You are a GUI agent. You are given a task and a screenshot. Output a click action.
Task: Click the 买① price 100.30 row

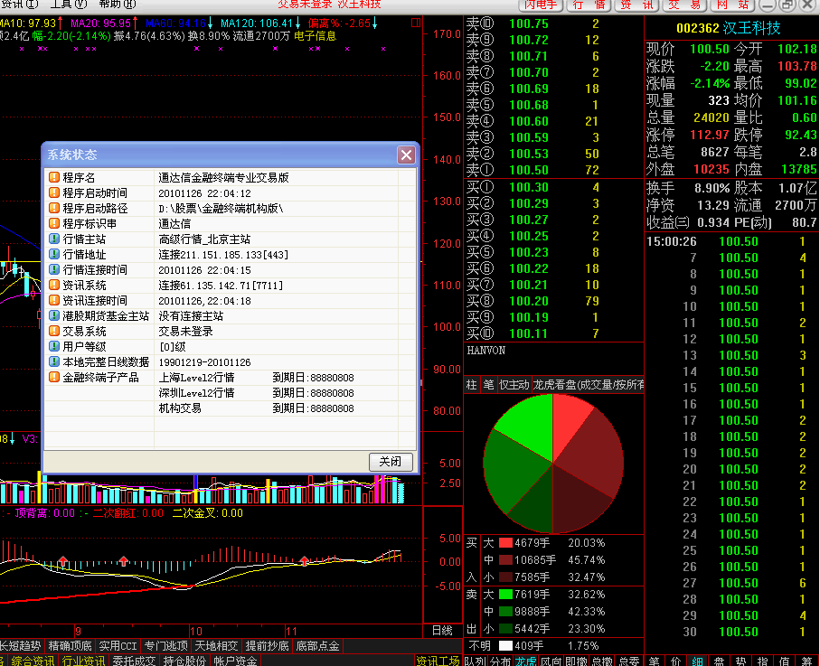pyautogui.click(x=554, y=187)
